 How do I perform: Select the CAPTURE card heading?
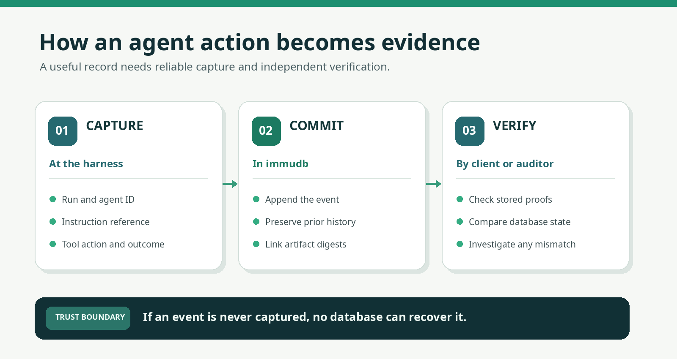115,126
